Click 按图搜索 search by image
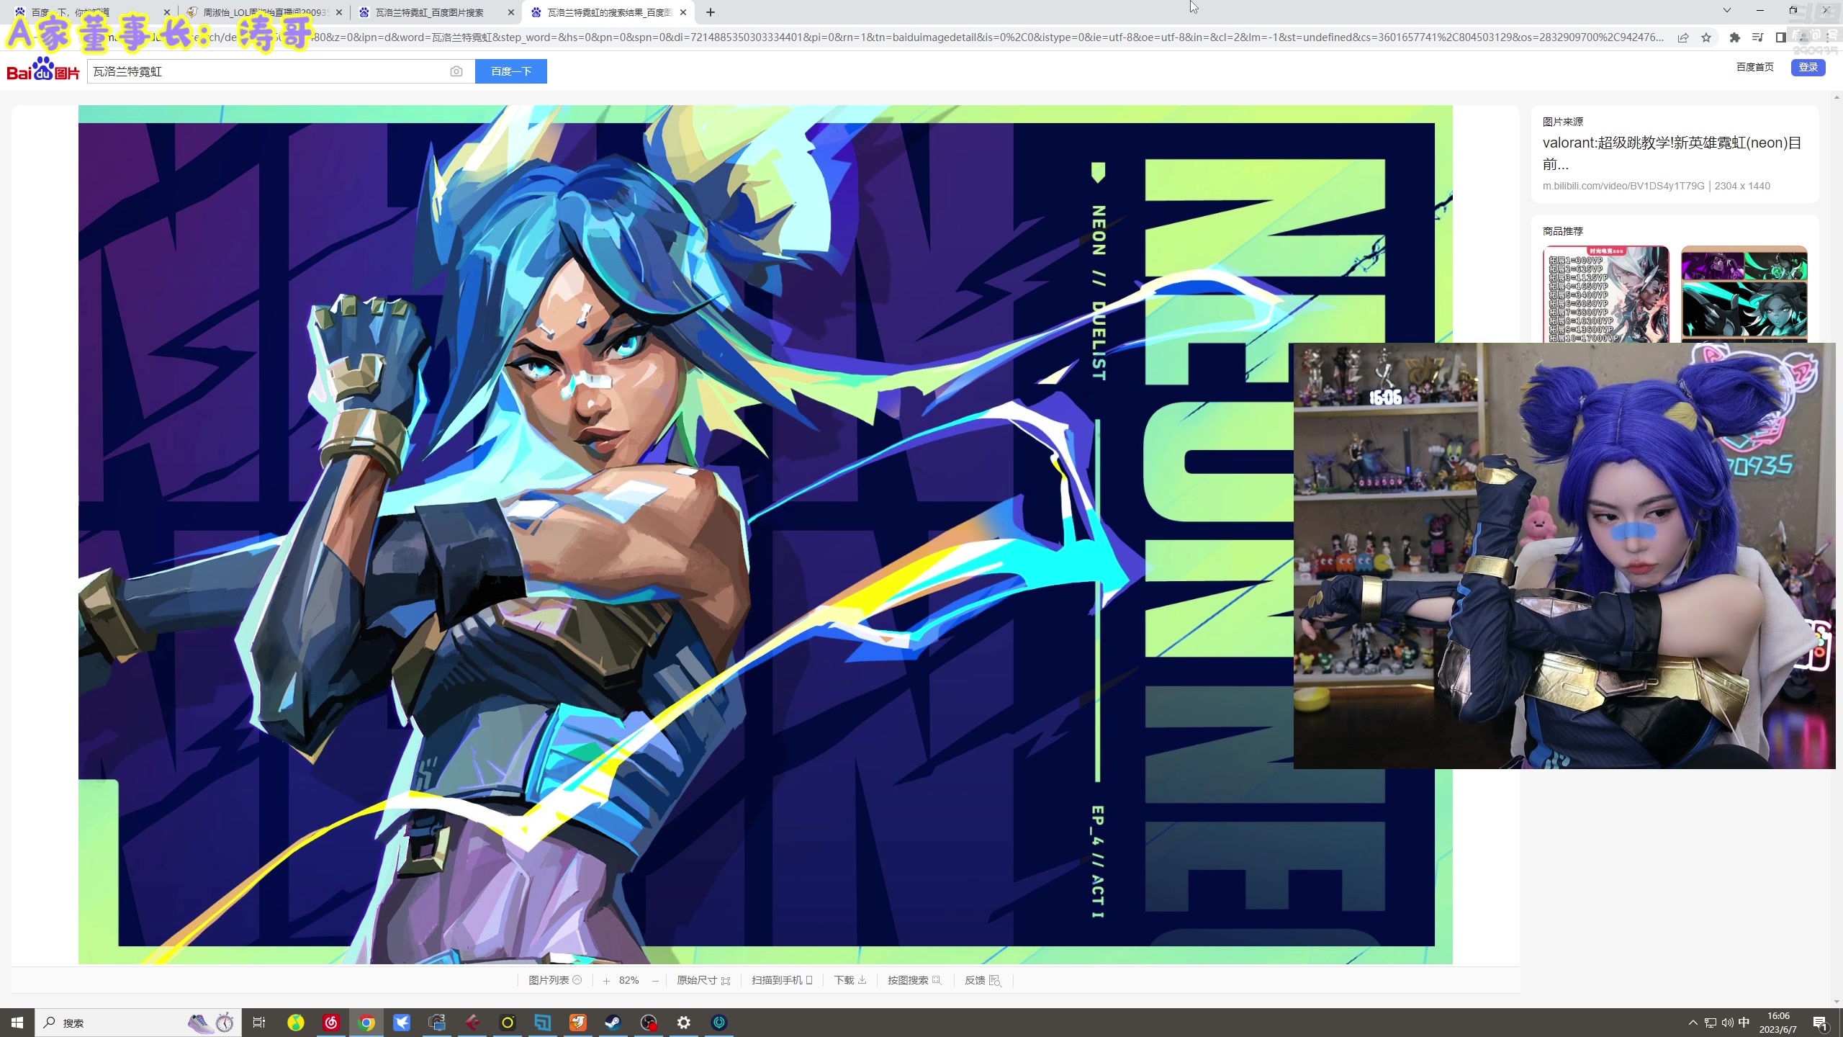Image resolution: width=1843 pixels, height=1037 pixels. [x=914, y=981]
